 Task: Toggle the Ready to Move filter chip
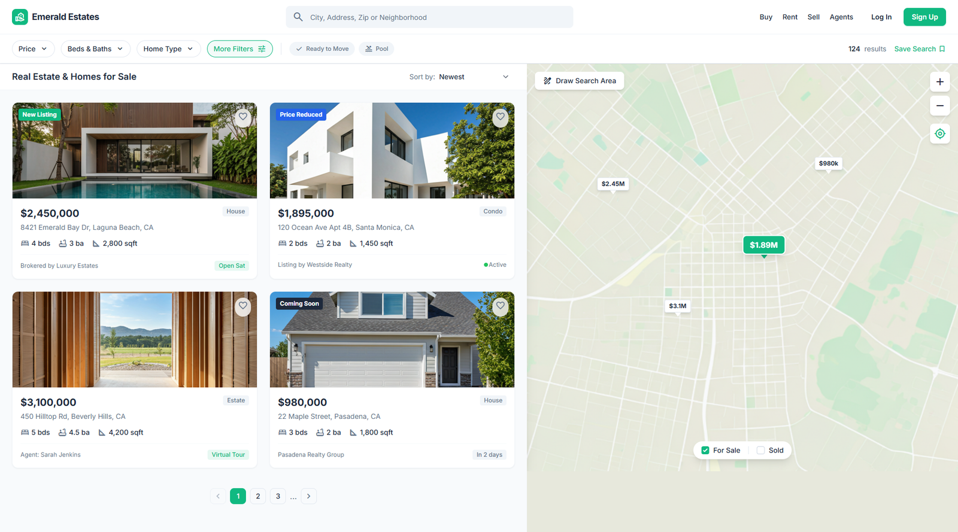pos(322,49)
